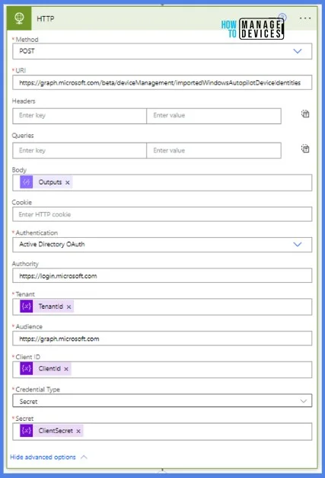Open the Authentication dropdown
The width and height of the screenshot is (325, 478).
(162, 245)
